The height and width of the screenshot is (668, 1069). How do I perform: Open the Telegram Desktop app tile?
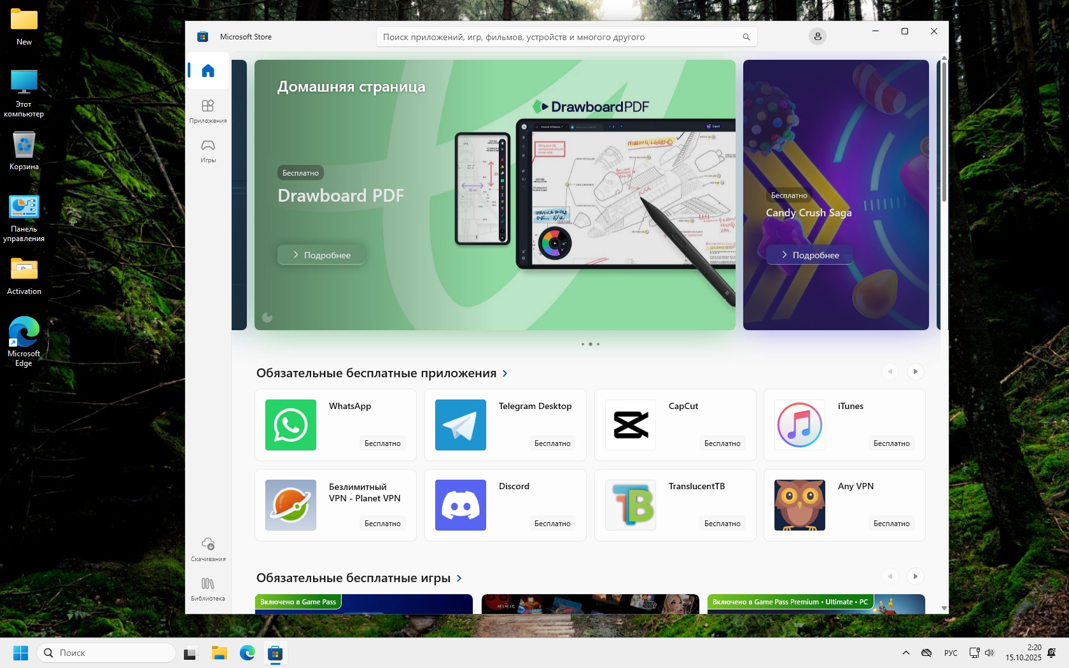point(505,425)
